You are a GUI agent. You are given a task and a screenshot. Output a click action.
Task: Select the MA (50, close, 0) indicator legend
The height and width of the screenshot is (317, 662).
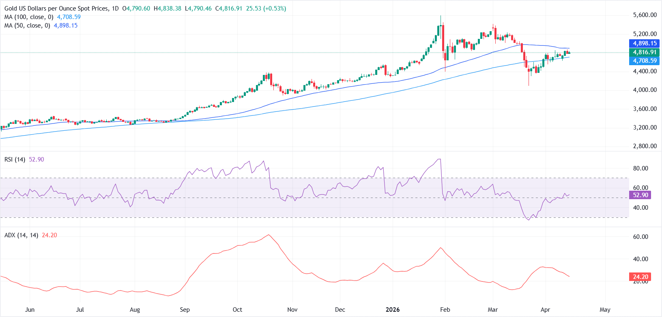[27, 26]
